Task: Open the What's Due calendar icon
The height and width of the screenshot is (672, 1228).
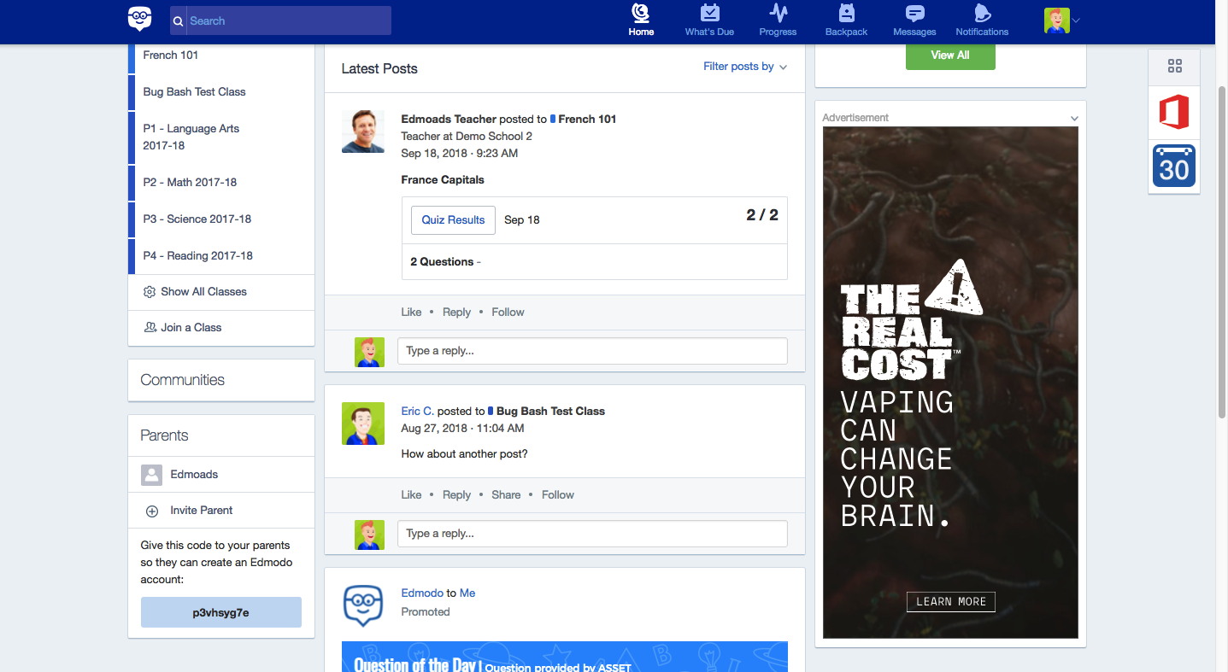Action: (x=709, y=13)
